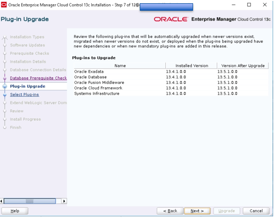Go back with the Back button
The image size is (275, 218).
170,211
